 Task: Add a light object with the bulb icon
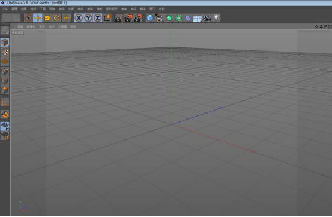click(216, 18)
